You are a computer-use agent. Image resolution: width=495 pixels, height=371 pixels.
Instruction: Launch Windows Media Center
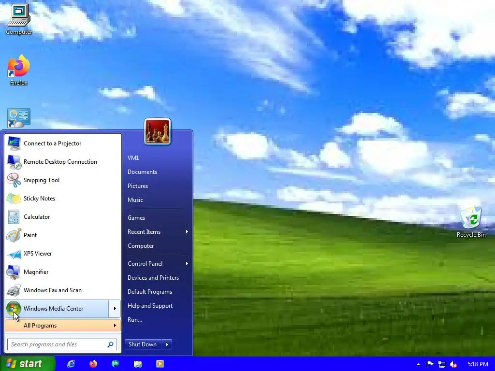(57, 309)
